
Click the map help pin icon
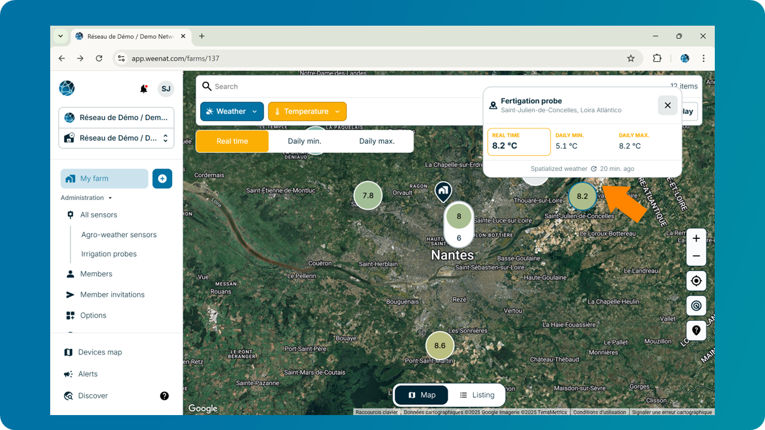point(696,330)
